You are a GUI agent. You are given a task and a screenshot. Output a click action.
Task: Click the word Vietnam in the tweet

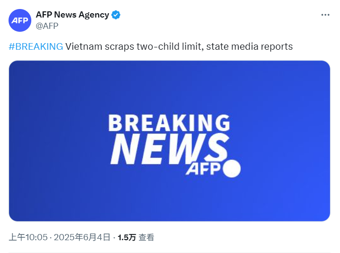click(x=84, y=46)
